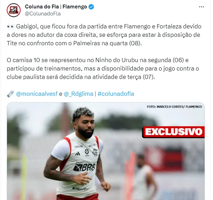
Task: Click the Adidas logo on the shirt
Action: coord(77,154)
